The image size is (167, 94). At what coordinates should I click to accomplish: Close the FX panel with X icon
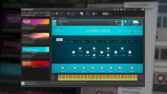click(x=141, y=37)
